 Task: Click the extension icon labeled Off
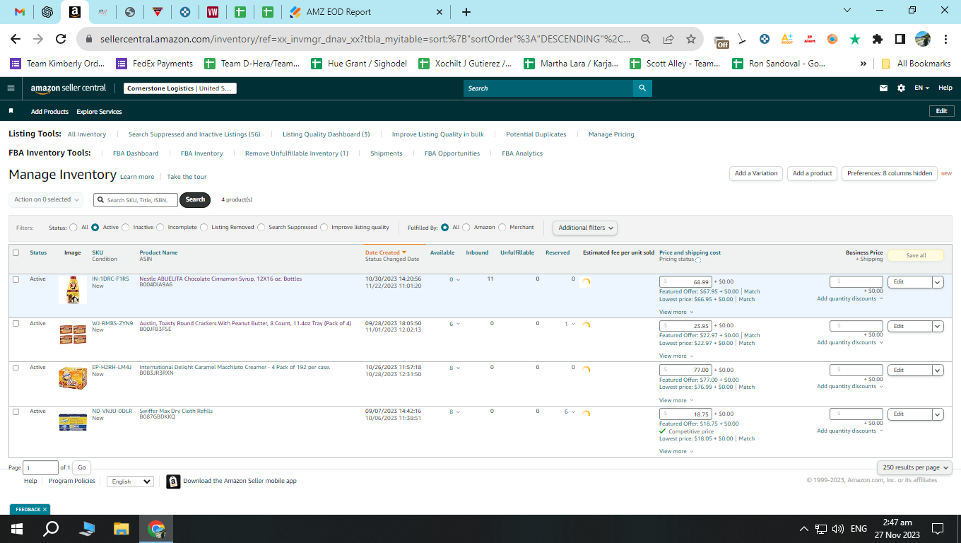coord(721,40)
